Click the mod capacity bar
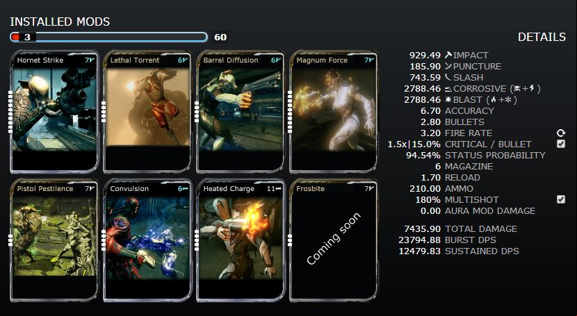 [x=109, y=37]
